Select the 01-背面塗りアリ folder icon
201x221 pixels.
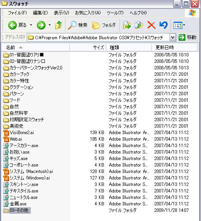6,55
